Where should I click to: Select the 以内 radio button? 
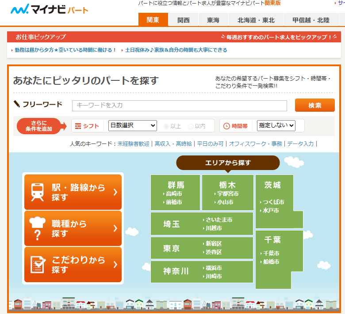pos(191,126)
